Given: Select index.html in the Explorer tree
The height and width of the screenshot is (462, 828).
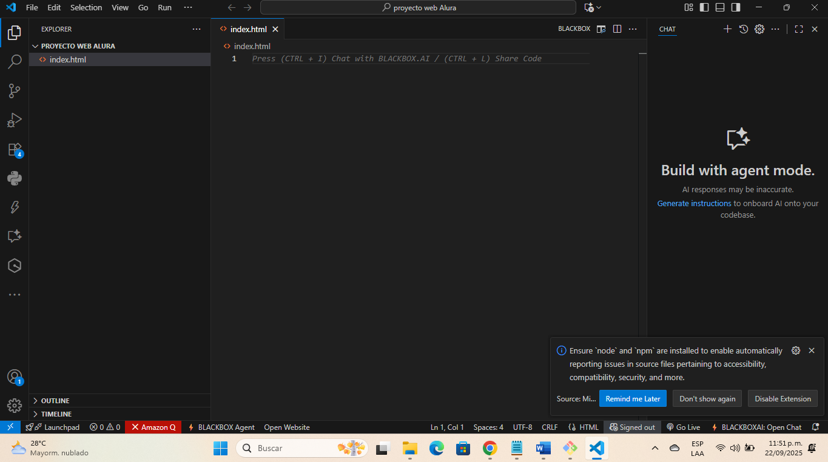Looking at the screenshot, I should coord(119,59).
